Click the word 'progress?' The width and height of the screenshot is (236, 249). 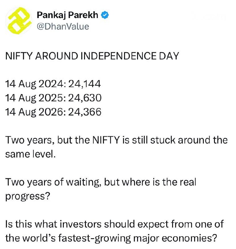tap(28, 196)
